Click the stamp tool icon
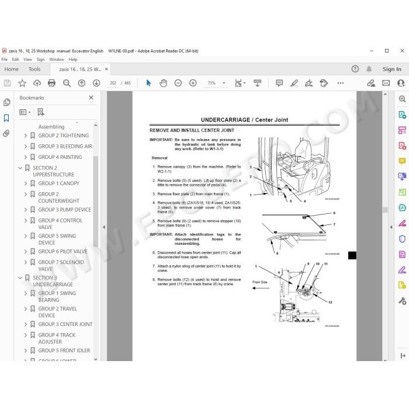Viewport: 409px width, 409px height. 324,83
